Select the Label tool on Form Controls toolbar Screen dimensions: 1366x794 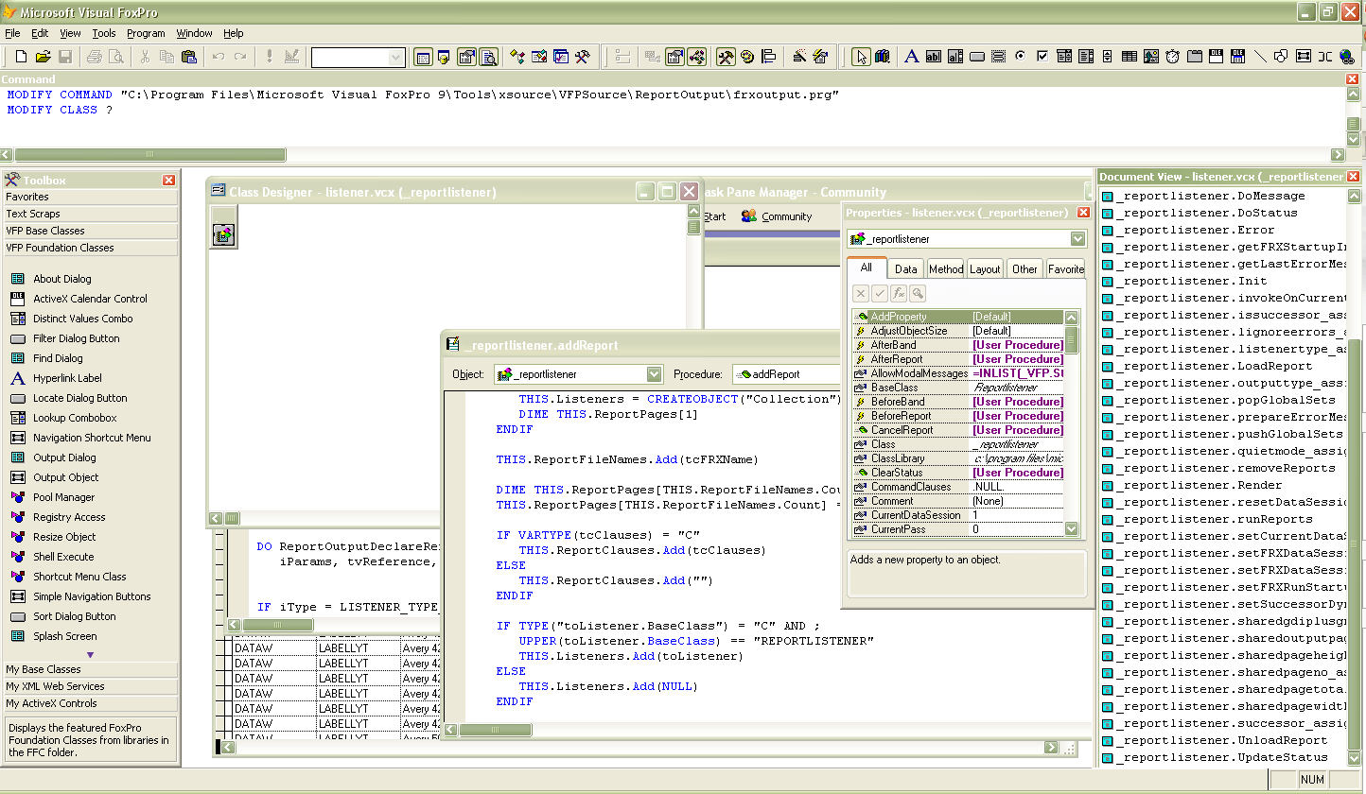(x=911, y=56)
